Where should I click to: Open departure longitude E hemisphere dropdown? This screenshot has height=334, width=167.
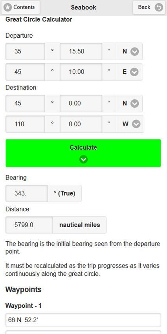coord(129,72)
